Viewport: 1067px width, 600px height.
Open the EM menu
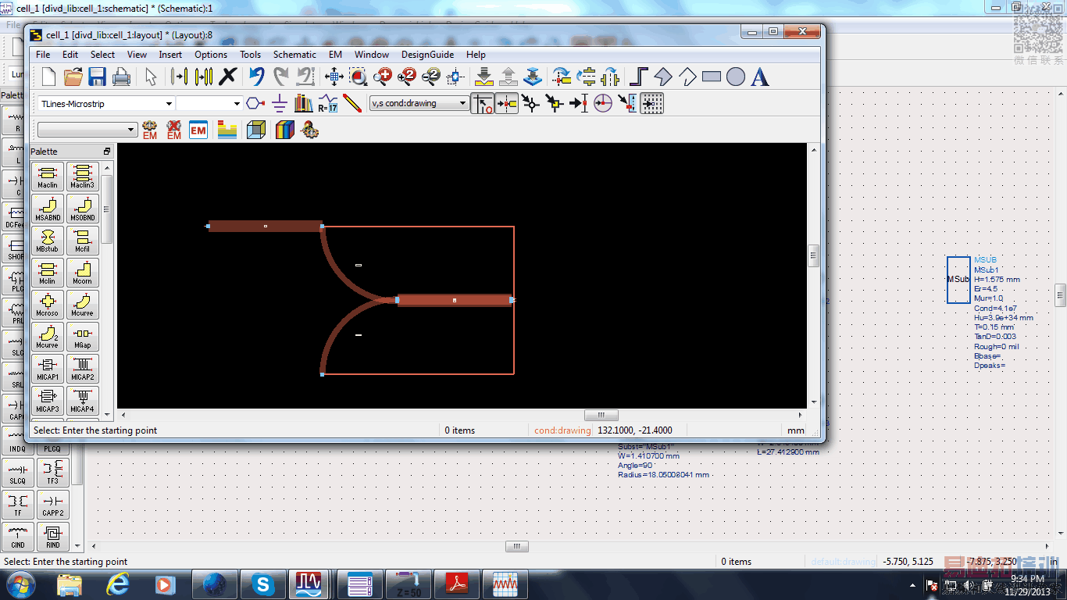(334, 55)
